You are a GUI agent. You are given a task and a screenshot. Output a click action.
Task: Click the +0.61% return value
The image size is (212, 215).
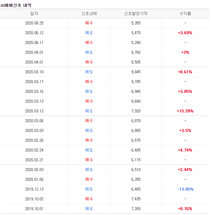[x=185, y=72]
